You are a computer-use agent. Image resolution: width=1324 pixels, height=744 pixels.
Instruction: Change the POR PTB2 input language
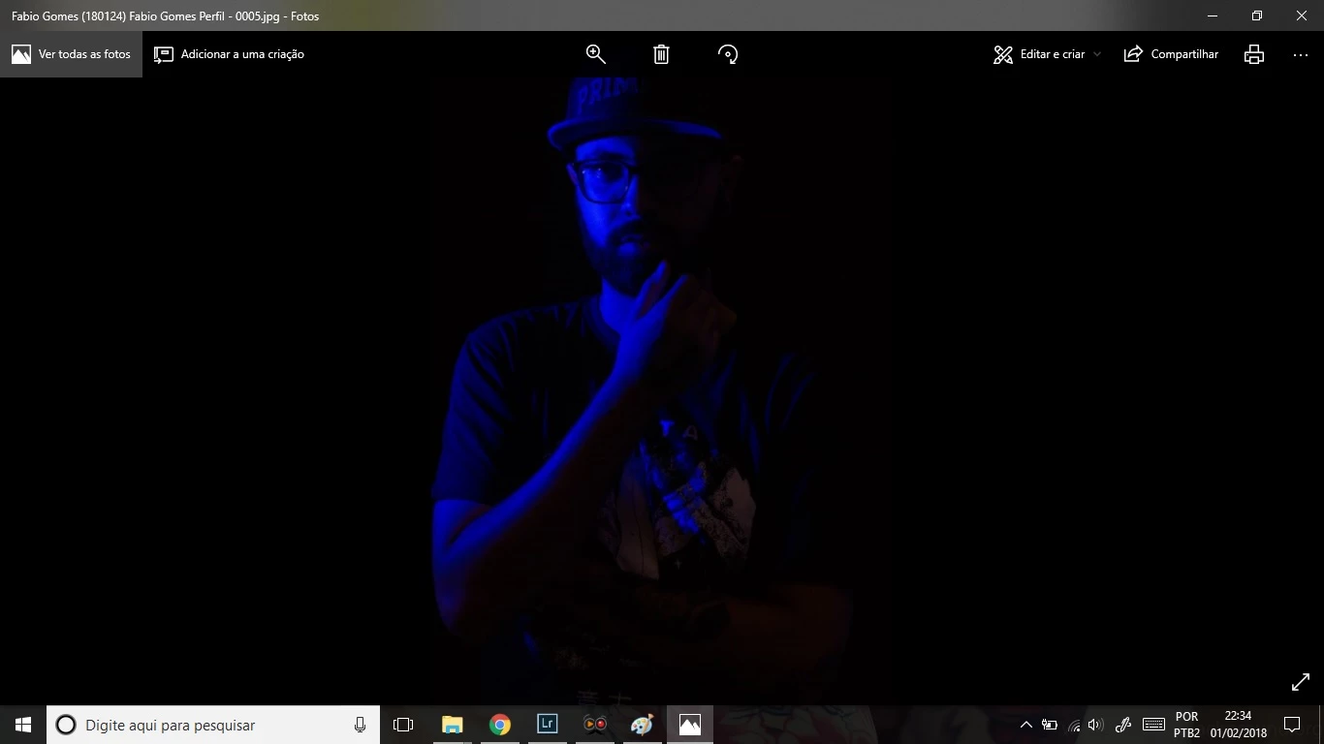1186,725
